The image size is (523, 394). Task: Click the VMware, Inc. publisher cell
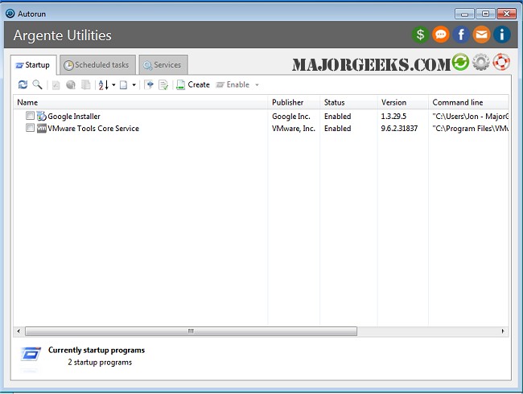pos(294,129)
